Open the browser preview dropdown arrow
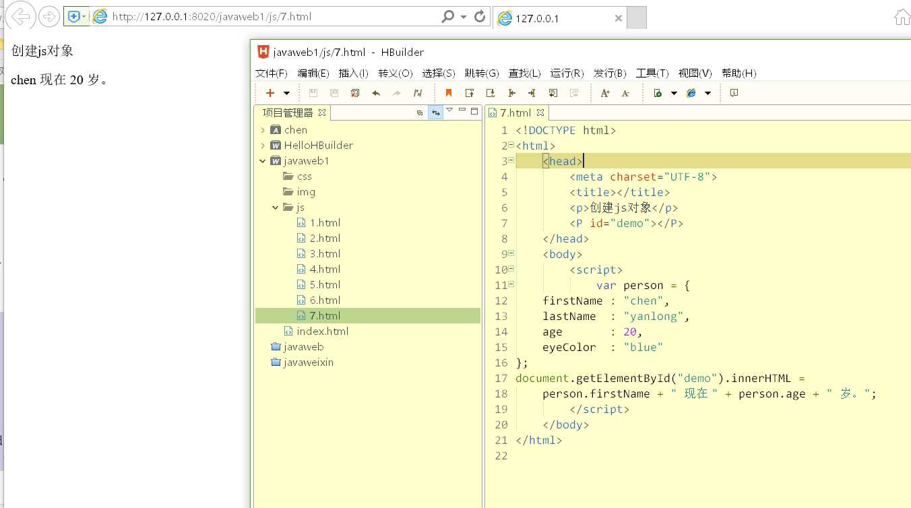This screenshot has width=911, height=508. coord(708,94)
